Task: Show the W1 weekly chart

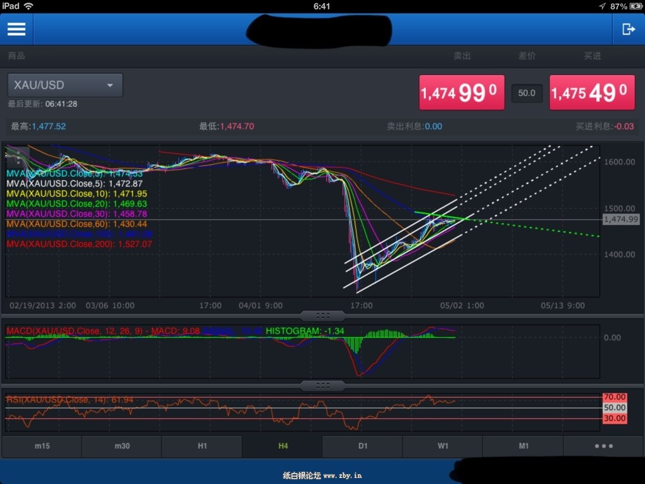Action: [443, 446]
